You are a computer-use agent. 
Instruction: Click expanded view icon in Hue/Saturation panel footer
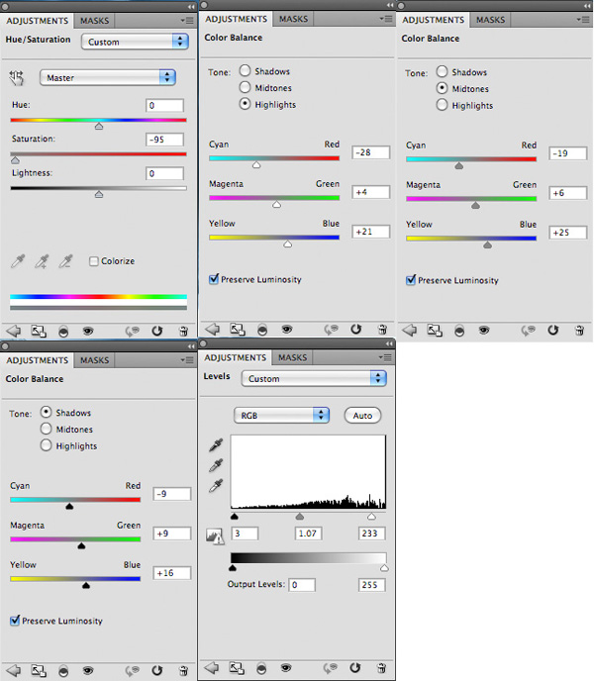(x=39, y=332)
